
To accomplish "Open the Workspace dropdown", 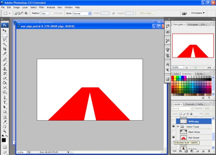I will coord(198,13).
